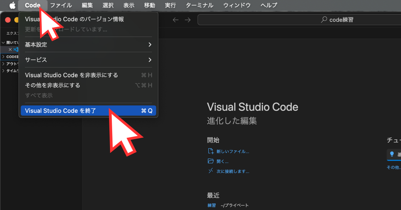Open the ターミナル menu

point(200,5)
